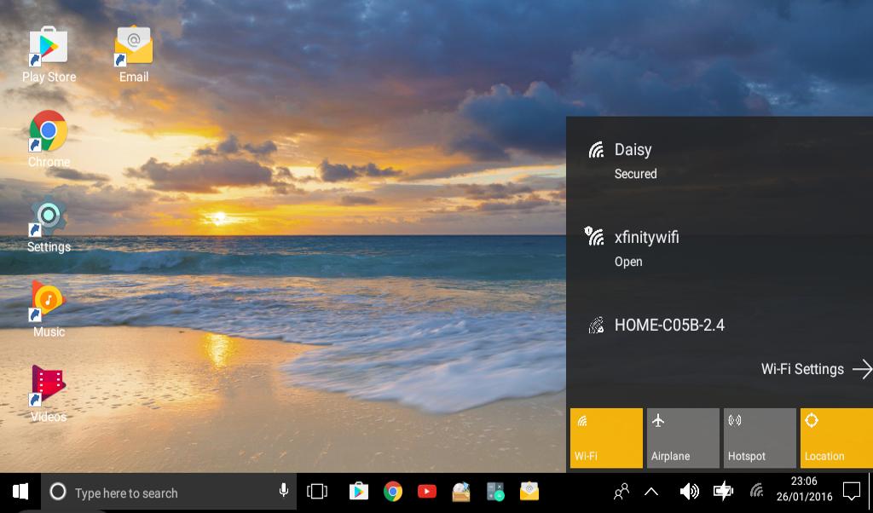Screen dimensions: 873x513
Task: Open the Play Store desktop shortcut
Action: 49,54
